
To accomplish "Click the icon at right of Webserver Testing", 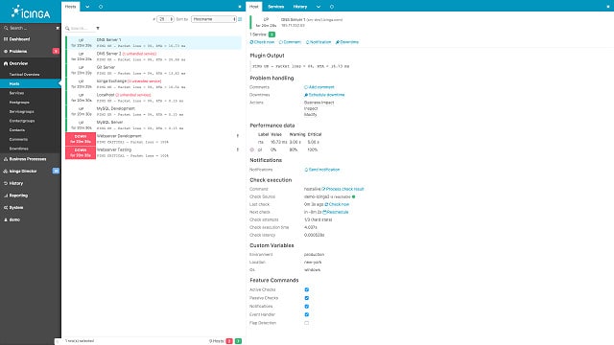I will (238, 149).
